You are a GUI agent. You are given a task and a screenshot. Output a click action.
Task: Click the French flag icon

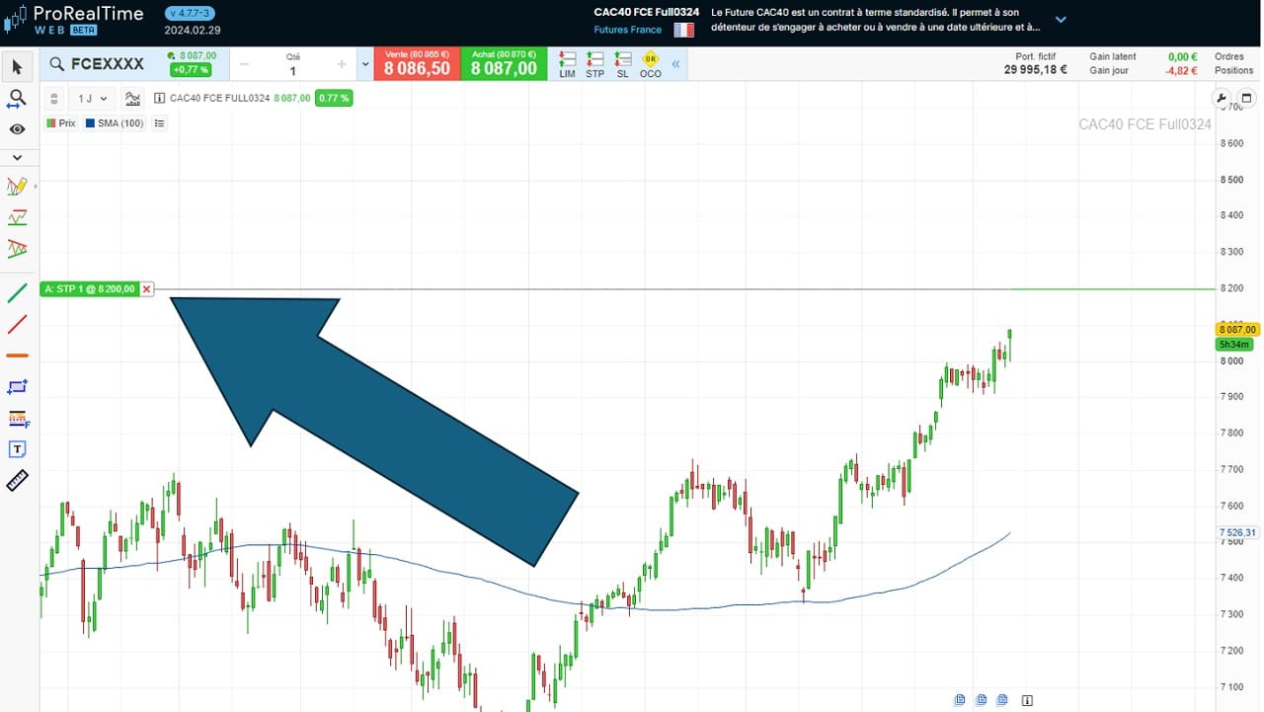(683, 30)
